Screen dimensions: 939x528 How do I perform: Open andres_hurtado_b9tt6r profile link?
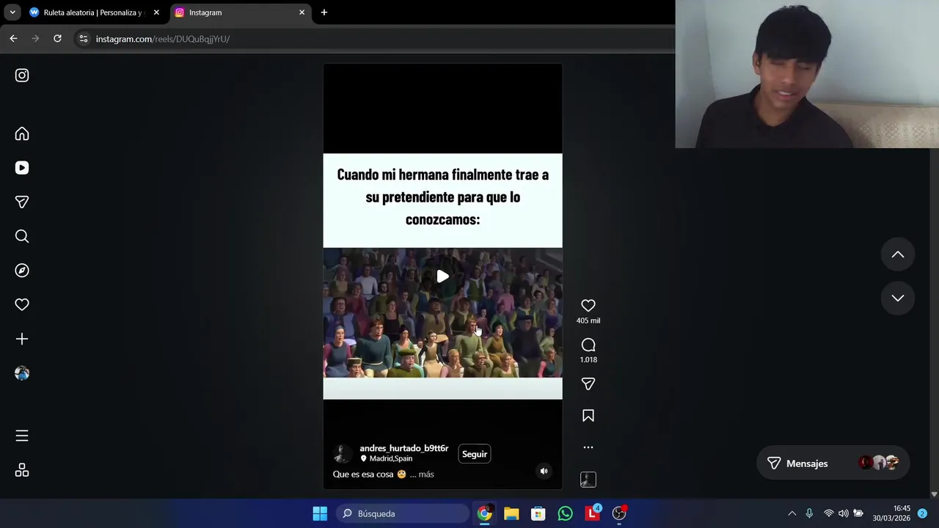403,448
